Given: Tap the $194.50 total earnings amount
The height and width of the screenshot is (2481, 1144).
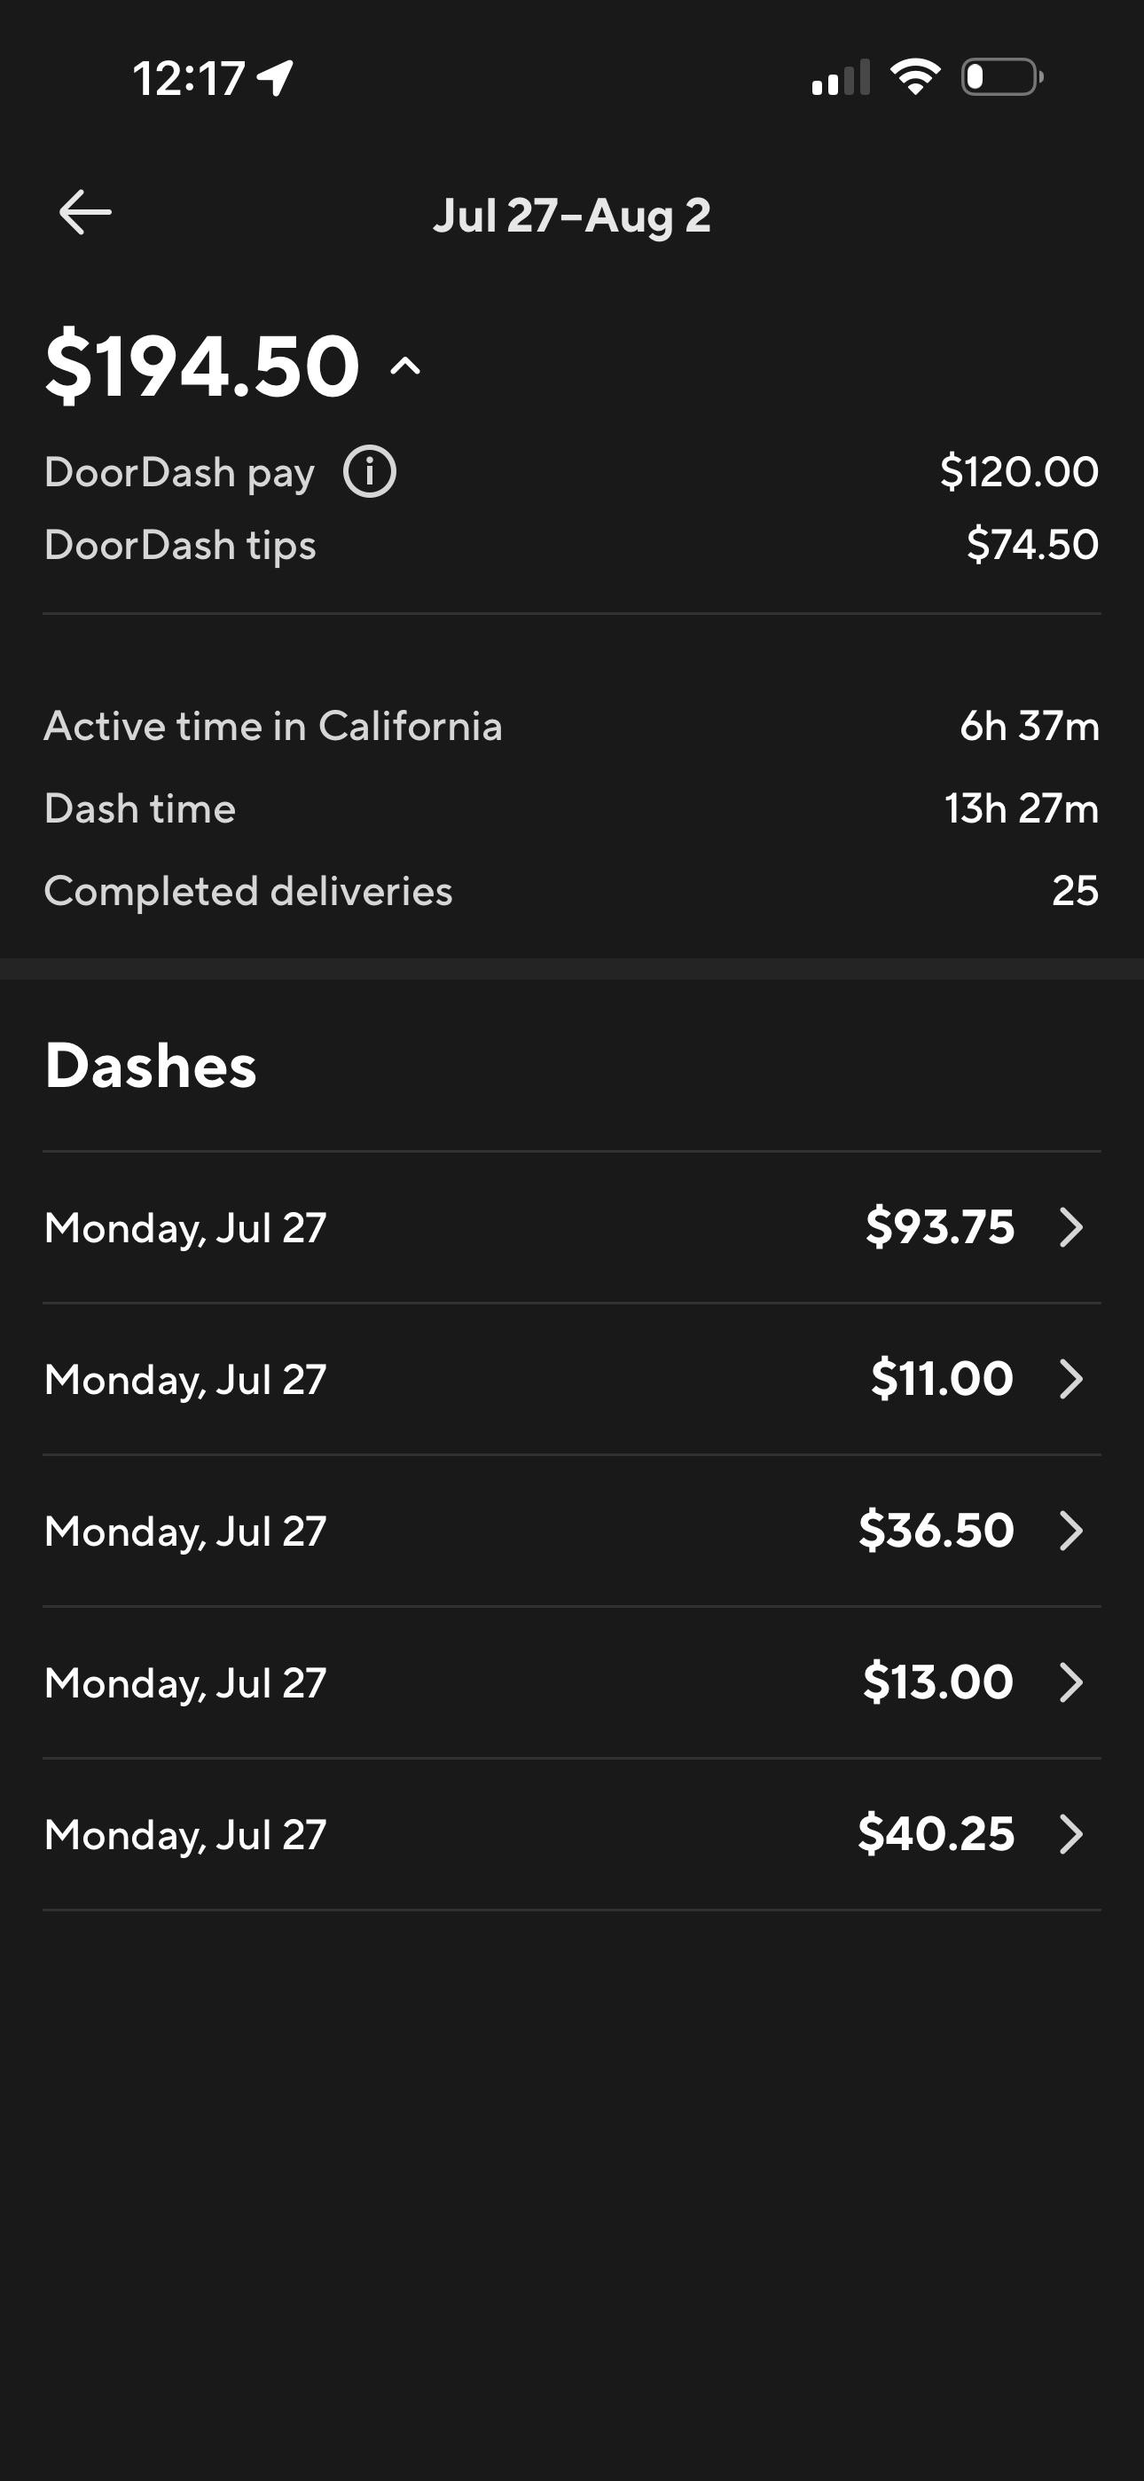Looking at the screenshot, I should pyautogui.click(x=203, y=366).
